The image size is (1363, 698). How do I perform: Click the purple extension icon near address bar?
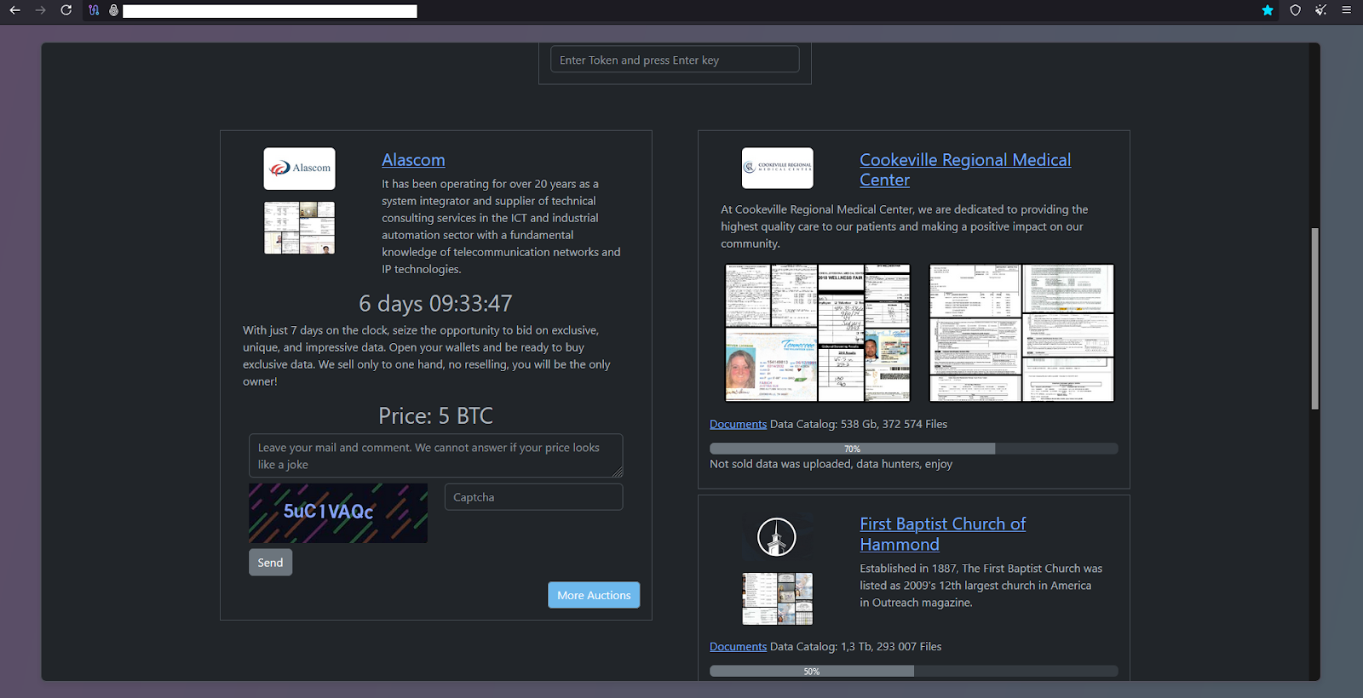(94, 10)
